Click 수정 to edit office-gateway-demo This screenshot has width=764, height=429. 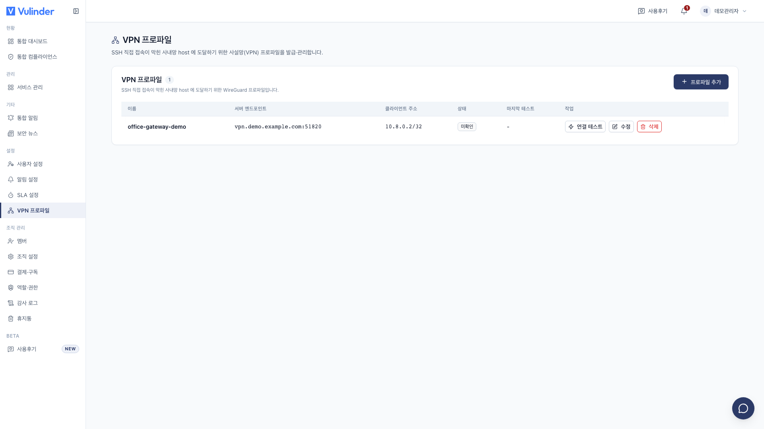(x=621, y=127)
